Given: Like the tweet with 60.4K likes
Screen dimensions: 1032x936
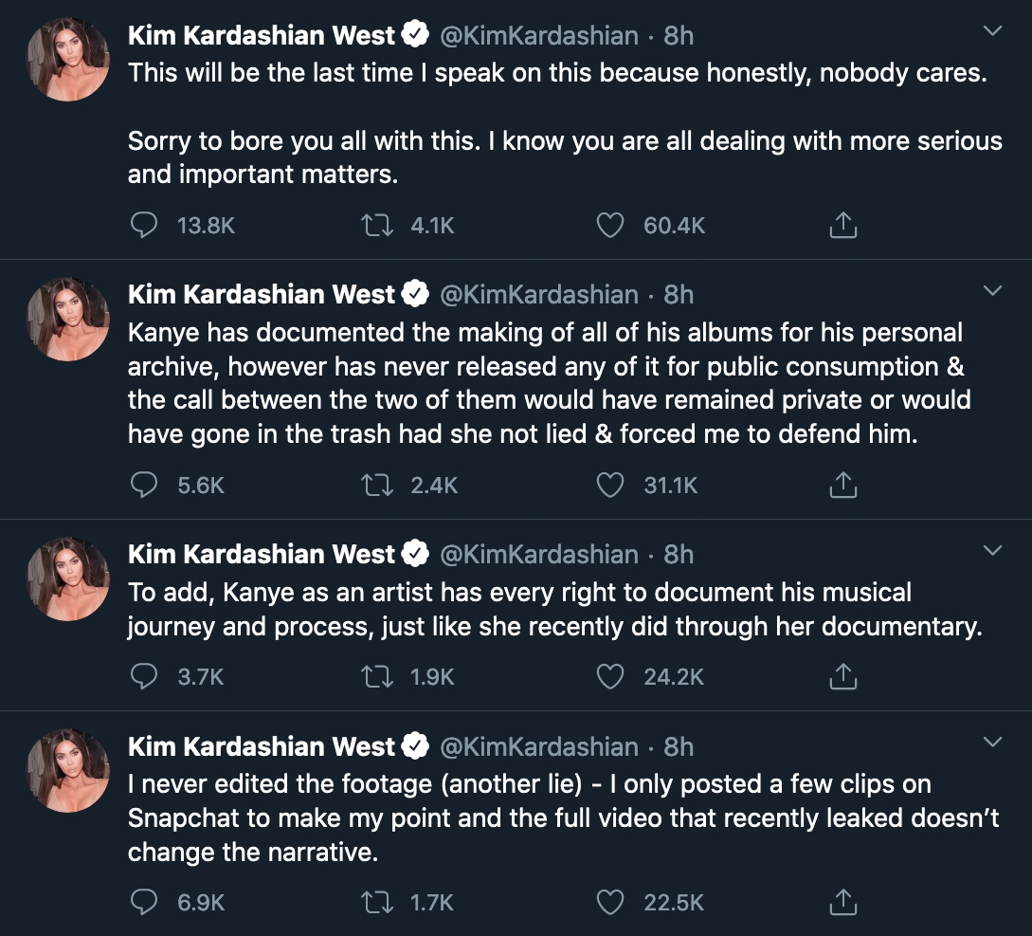Looking at the screenshot, I should click(x=610, y=226).
